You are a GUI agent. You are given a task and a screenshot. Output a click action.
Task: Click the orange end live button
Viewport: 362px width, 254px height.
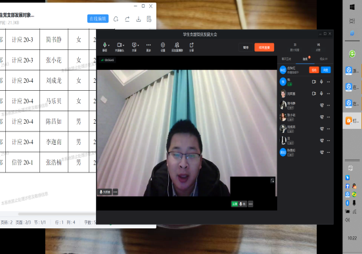[264, 47]
